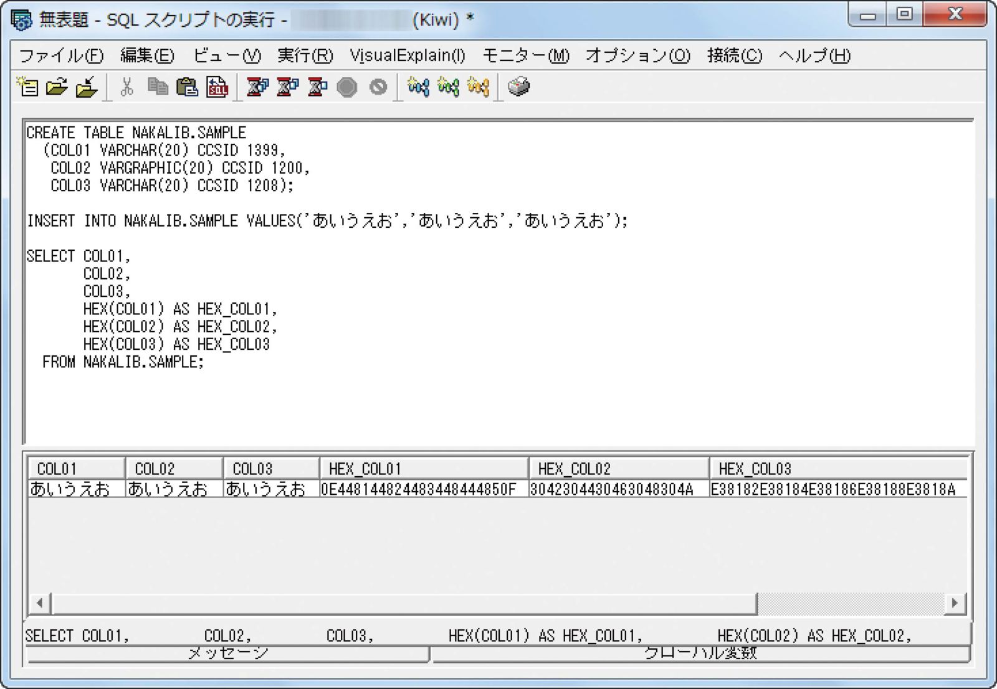997x689 pixels.
Task: Click the HEX(COL02) AS HEX_COL02 editor line
Action: pos(180,327)
